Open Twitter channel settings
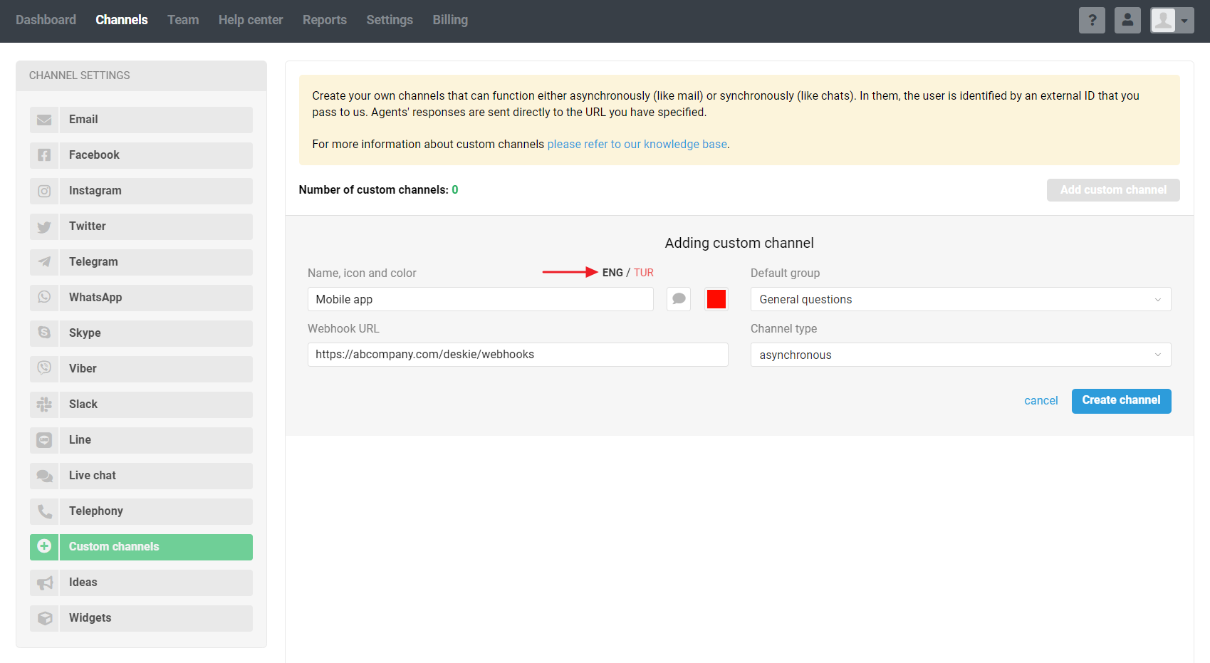Image resolution: width=1210 pixels, height=663 pixels. pyautogui.click(x=141, y=226)
